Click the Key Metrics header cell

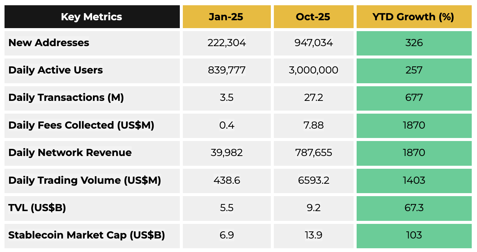(x=91, y=17)
